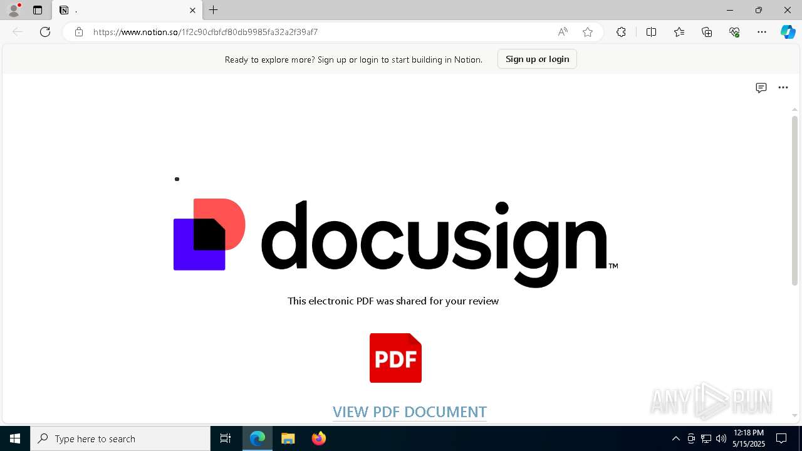Click the Sign up or login button

537,59
